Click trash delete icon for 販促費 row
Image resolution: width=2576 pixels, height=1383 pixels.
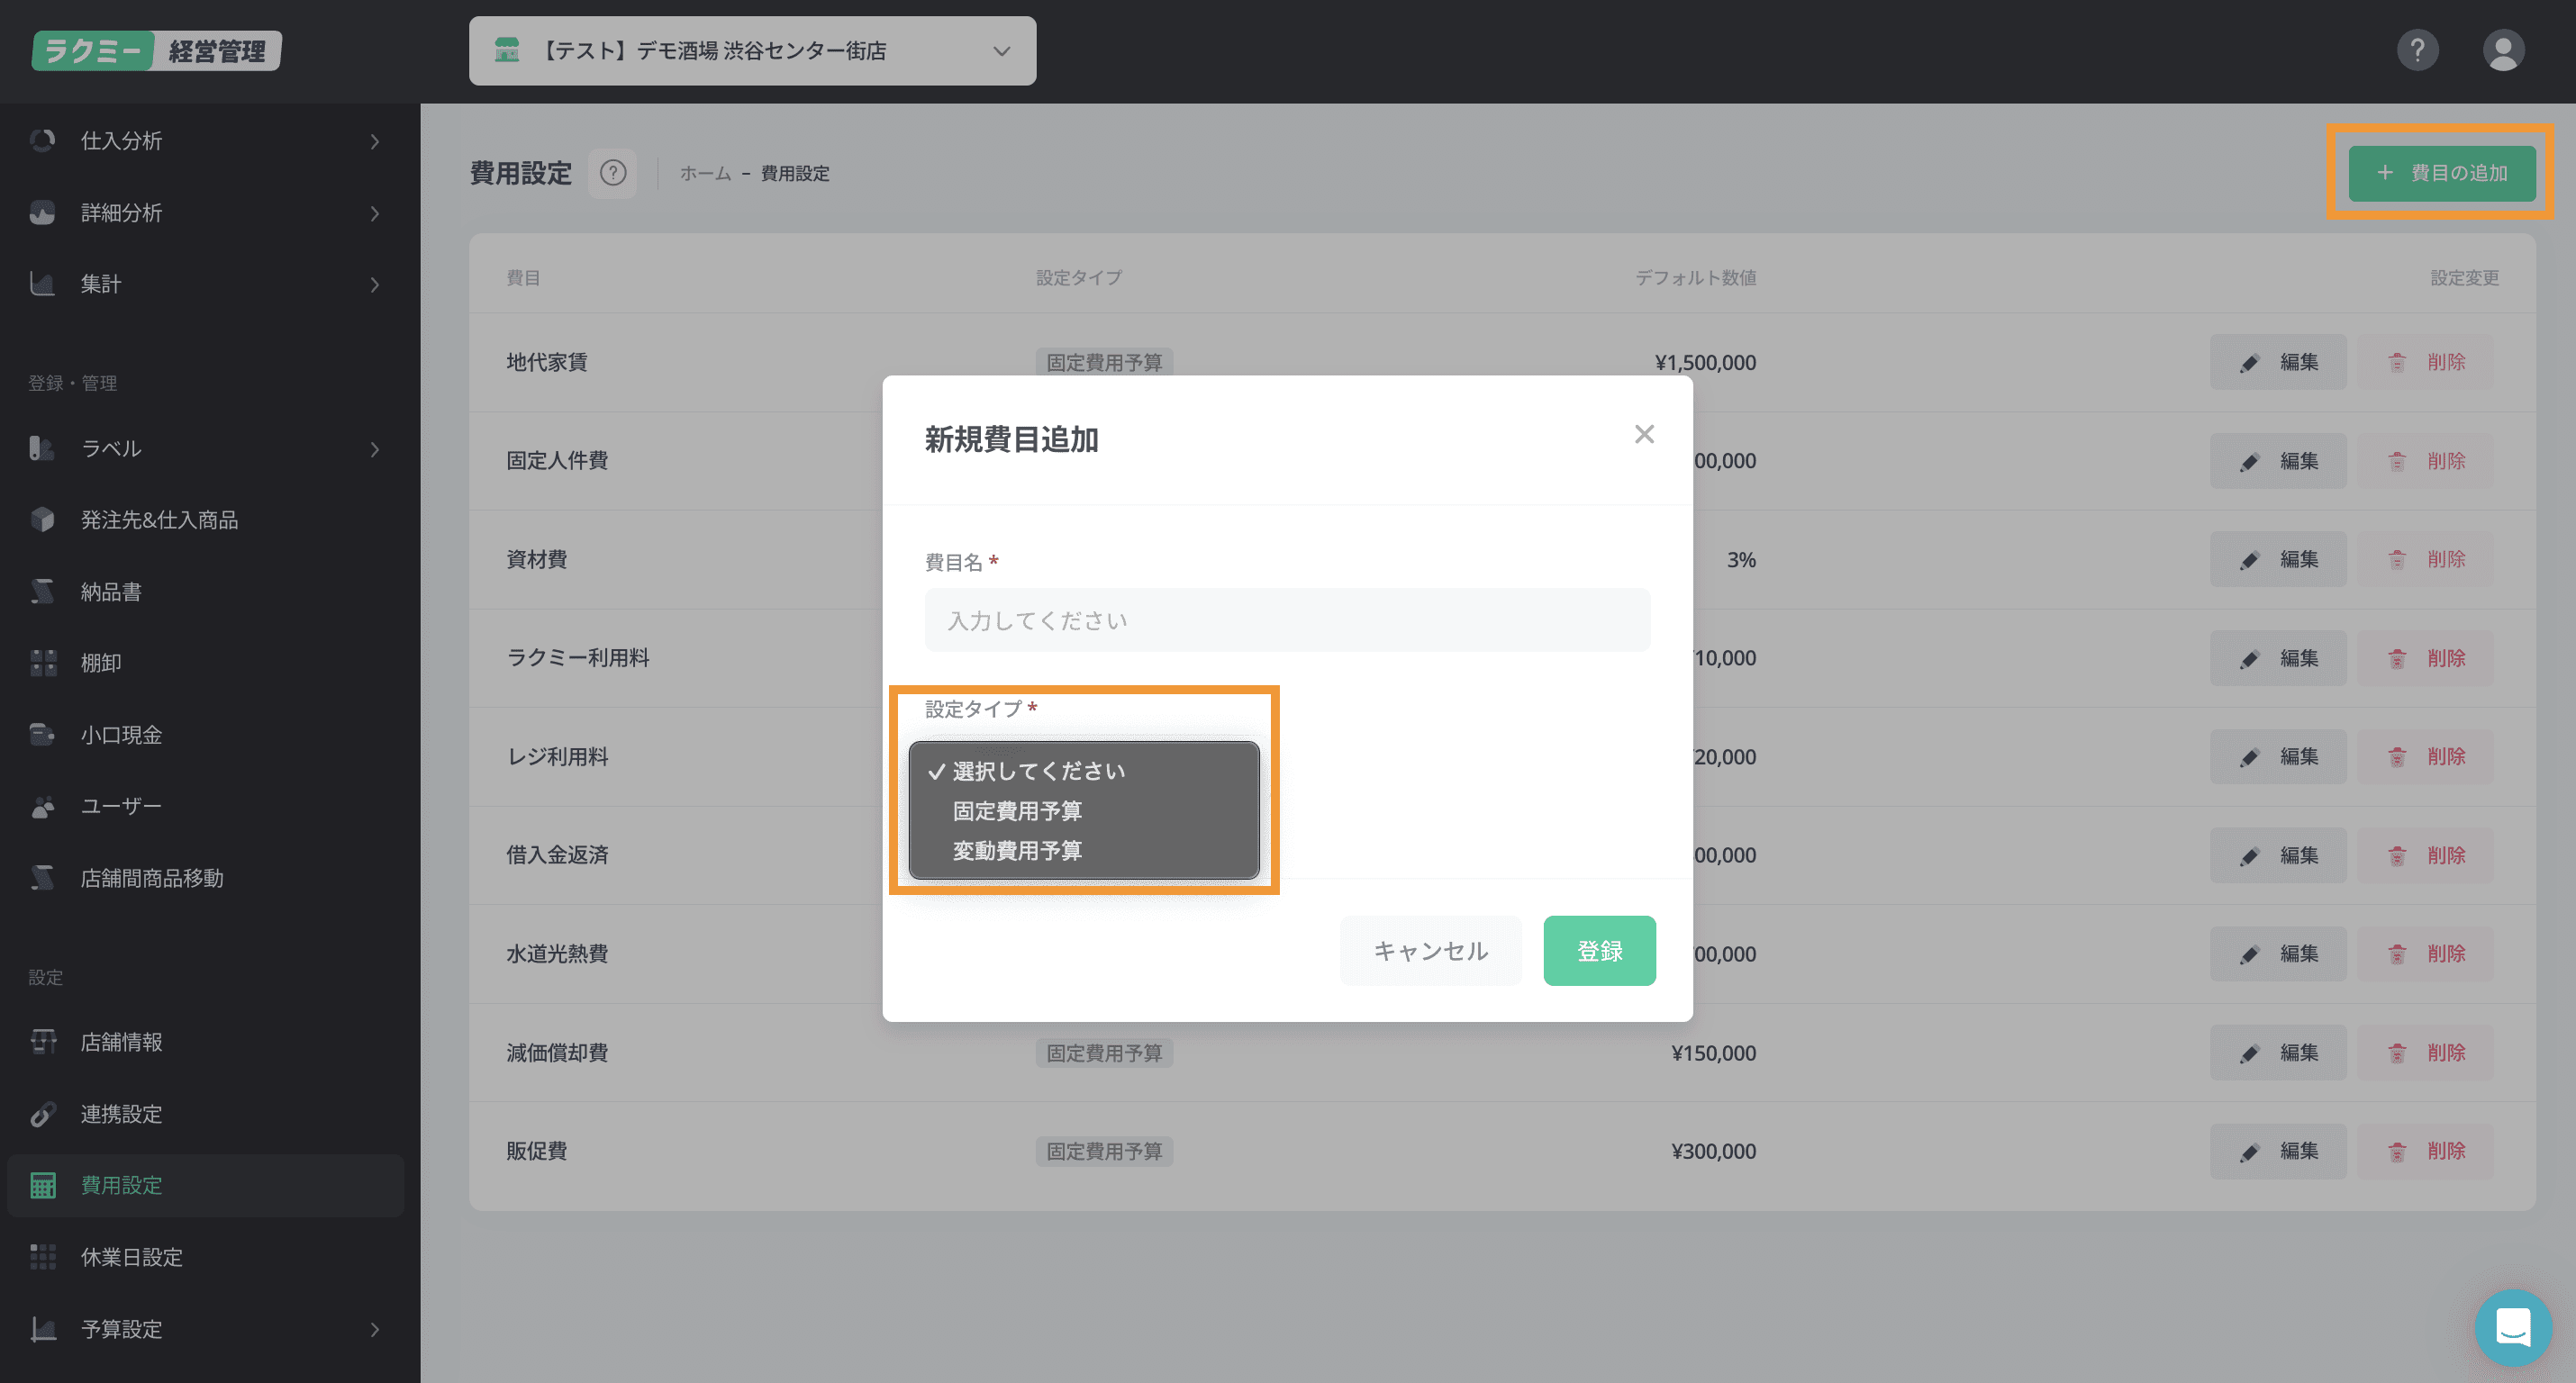pyautogui.click(x=2397, y=1151)
